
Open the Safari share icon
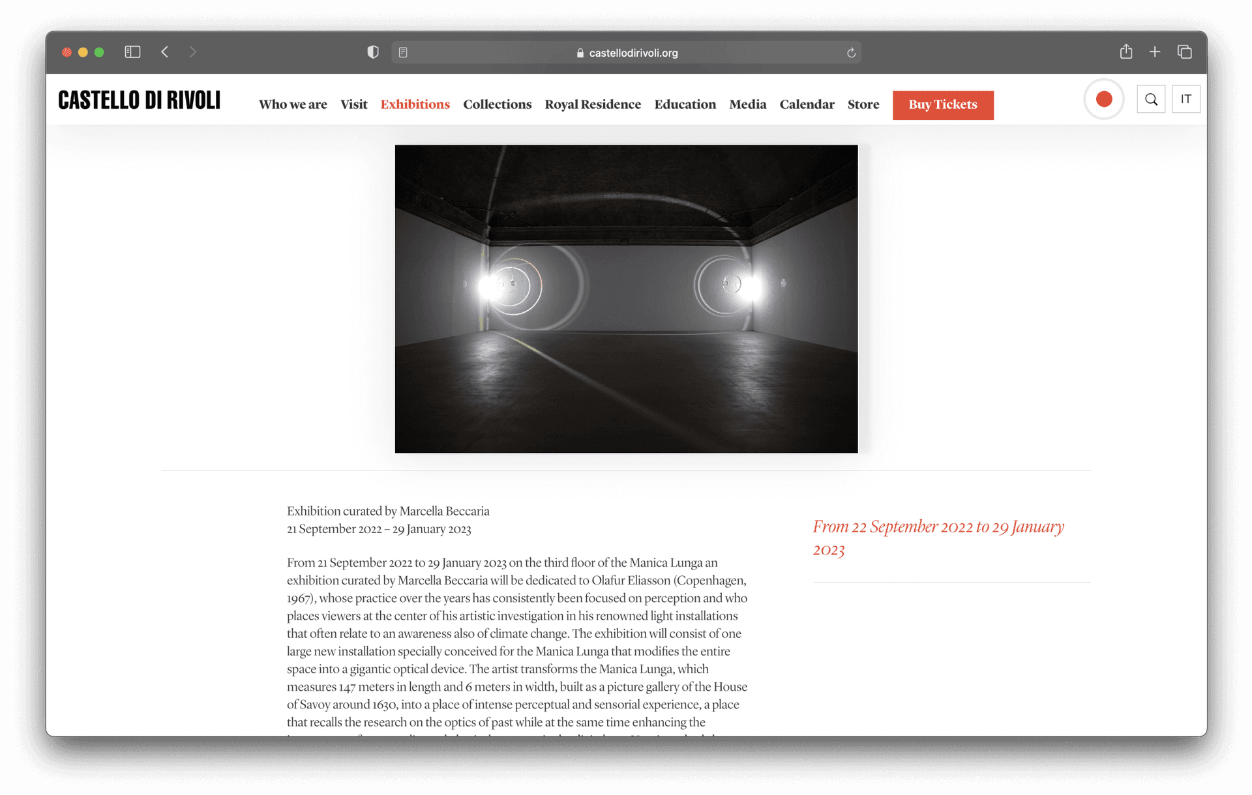(1126, 51)
